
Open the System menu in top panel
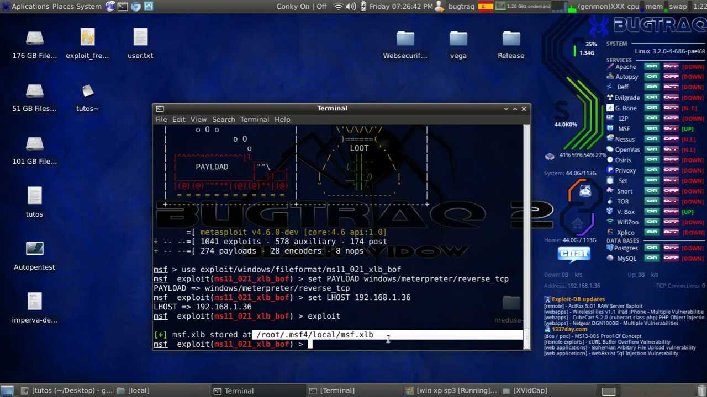pos(89,7)
